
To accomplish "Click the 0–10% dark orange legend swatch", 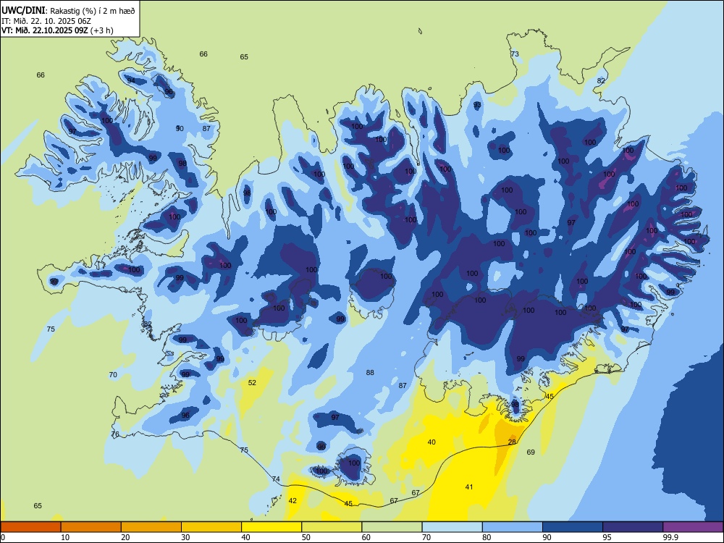I will pos(30,527).
